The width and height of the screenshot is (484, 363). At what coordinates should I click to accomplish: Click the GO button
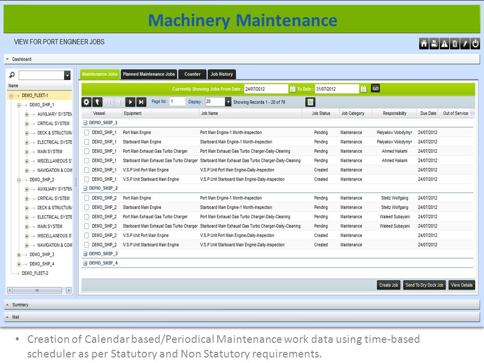(375, 89)
